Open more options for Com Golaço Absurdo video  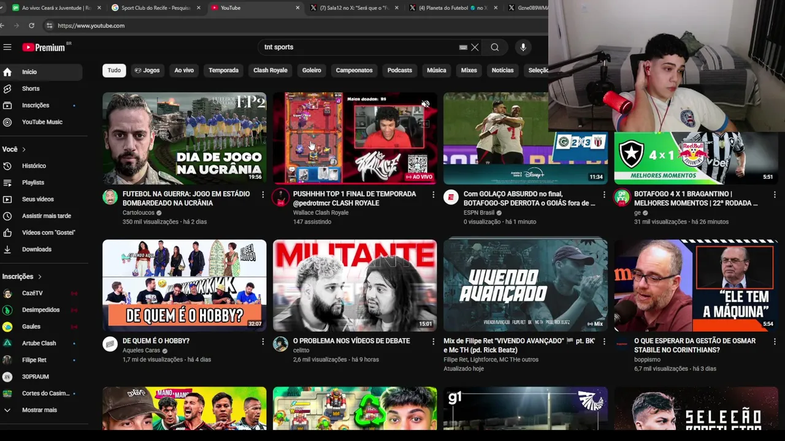tap(603, 195)
